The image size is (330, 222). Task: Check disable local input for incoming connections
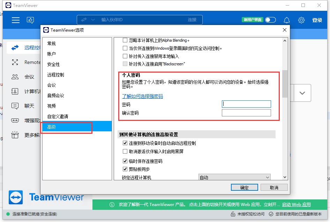pyautogui.click(x=125, y=56)
